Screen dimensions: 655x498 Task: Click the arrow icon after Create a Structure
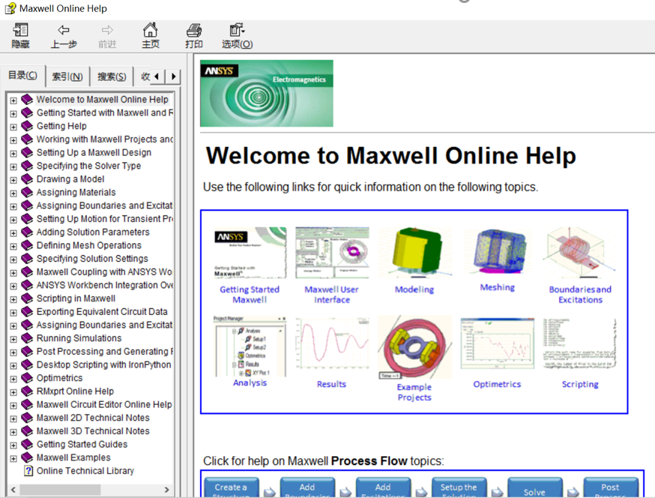pyautogui.click(x=270, y=491)
